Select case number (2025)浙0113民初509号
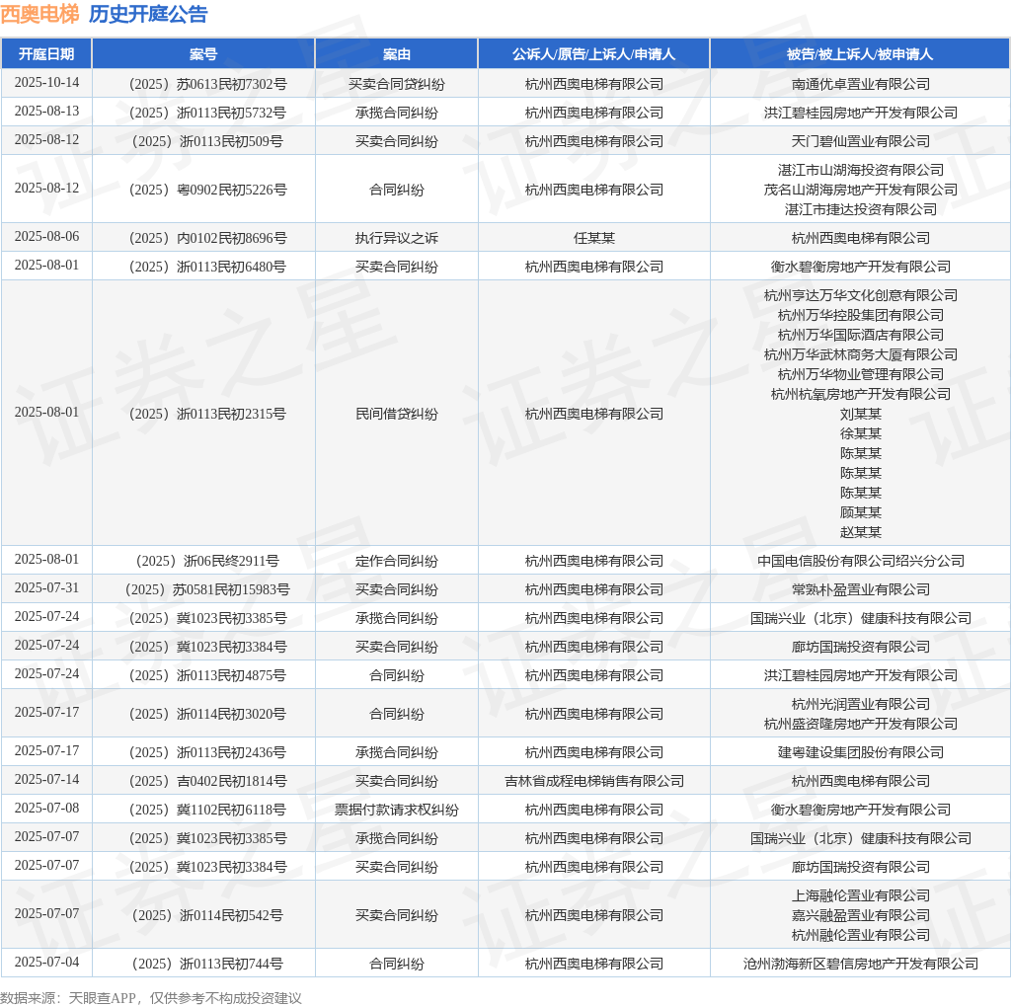 point(207,141)
